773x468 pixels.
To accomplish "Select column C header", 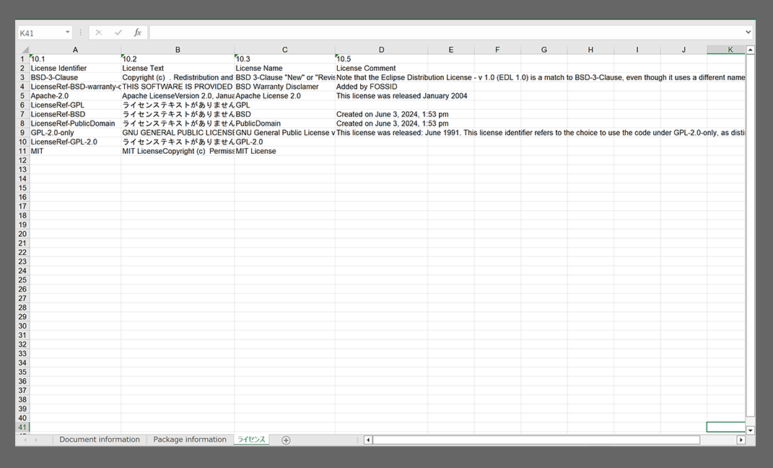I will pos(284,50).
